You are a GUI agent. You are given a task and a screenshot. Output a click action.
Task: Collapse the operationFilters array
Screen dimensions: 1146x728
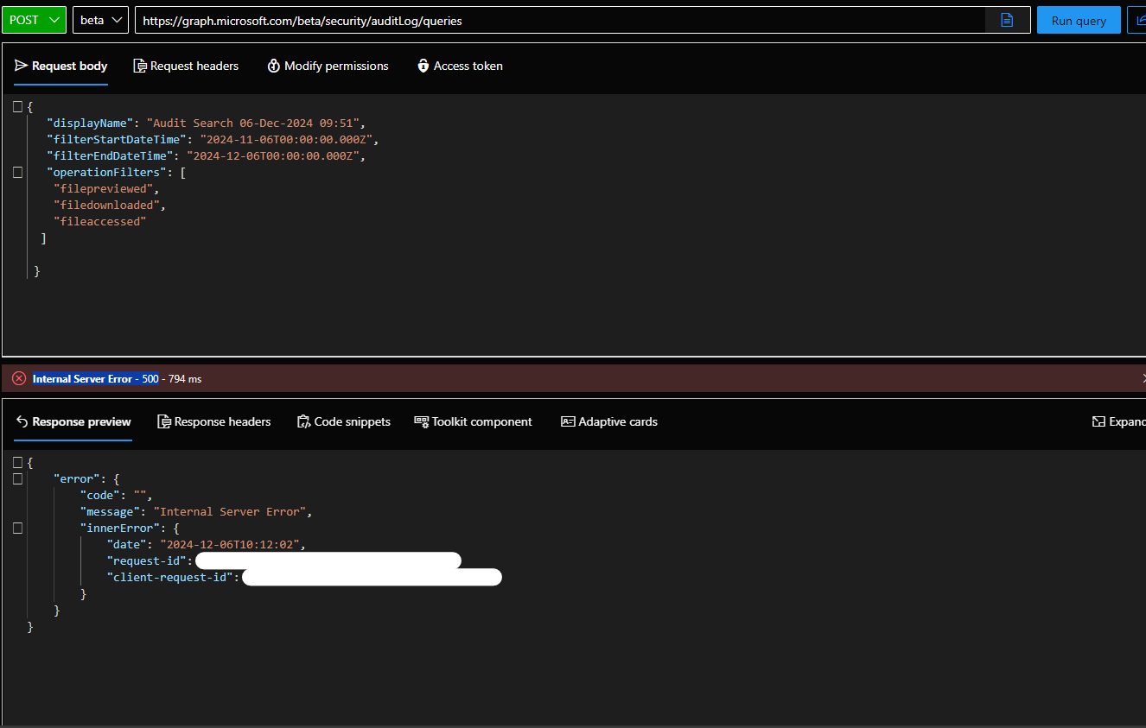point(17,172)
